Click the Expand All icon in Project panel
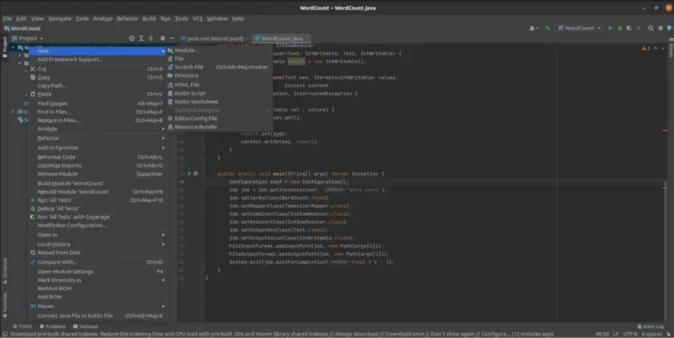 coord(141,38)
